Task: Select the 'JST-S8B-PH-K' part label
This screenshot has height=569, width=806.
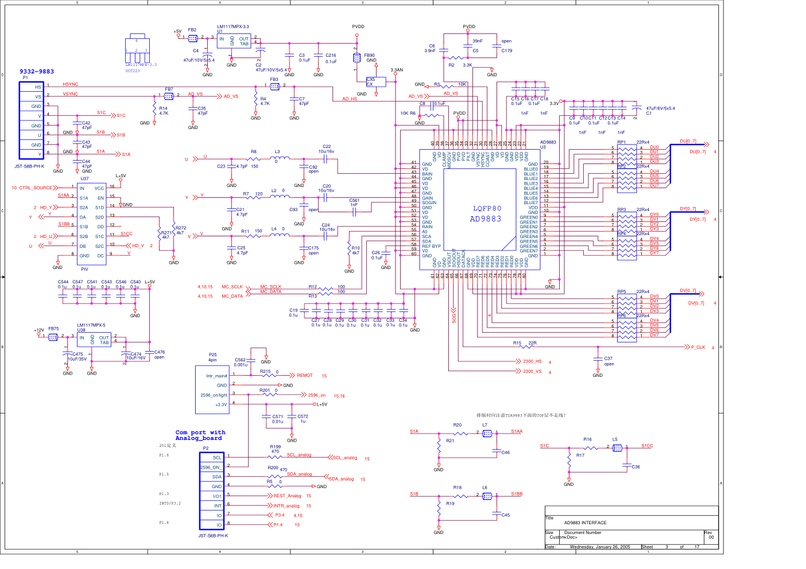Action: coord(29,166)
